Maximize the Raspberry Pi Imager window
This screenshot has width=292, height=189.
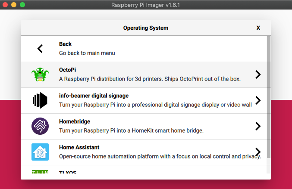[22, 4]
